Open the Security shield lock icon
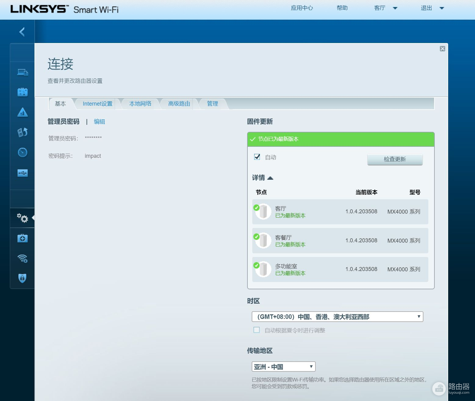The width and height of the screenshot is (475, 401). point(23,278)
